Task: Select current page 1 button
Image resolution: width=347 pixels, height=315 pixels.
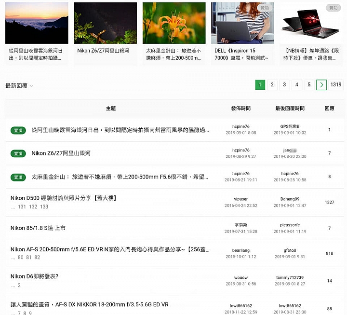Action: click(260, 84)
